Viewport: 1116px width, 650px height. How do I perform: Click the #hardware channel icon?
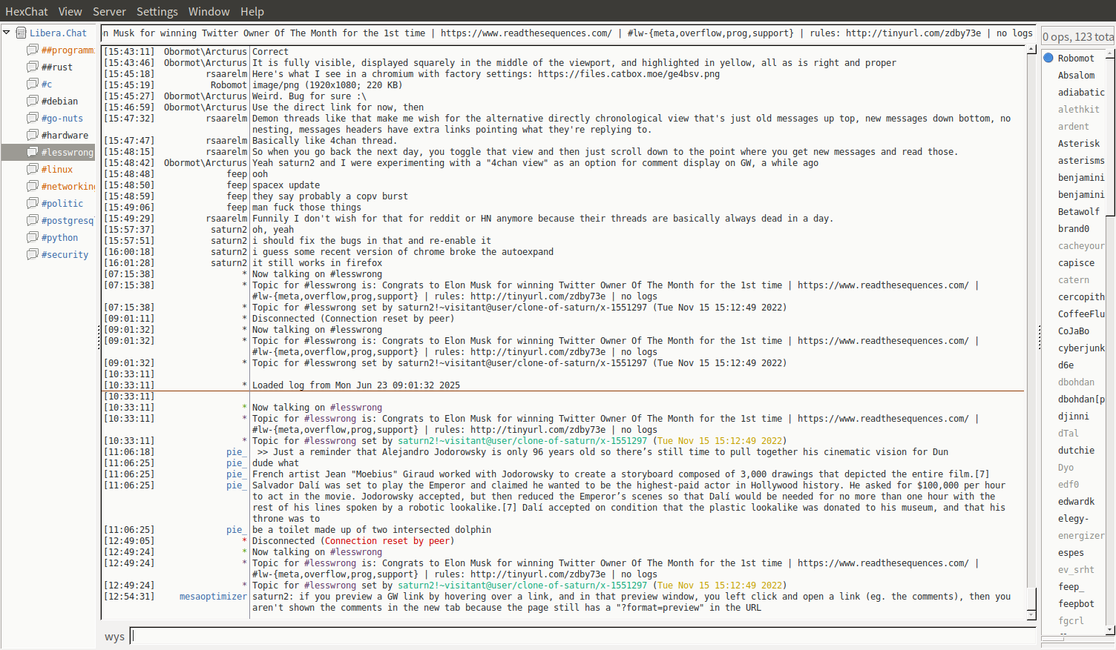(33, 135)
